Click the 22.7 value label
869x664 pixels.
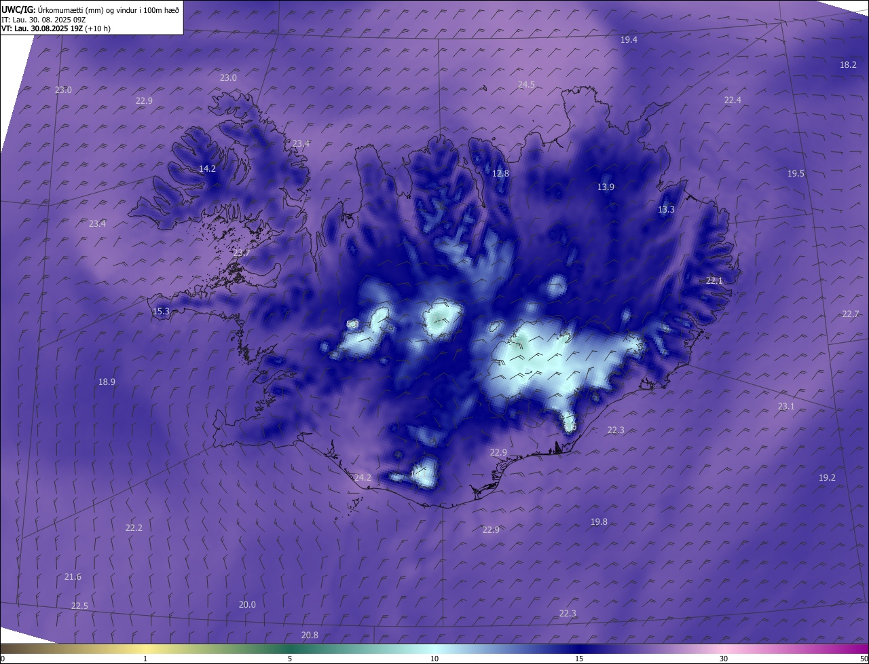(x=851, y=314)
